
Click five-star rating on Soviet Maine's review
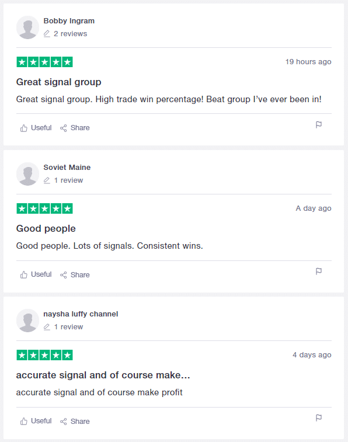(x=44, y=208)
